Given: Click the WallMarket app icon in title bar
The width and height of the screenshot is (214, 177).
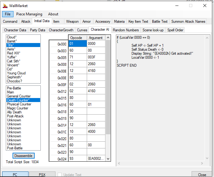Looking at the screenshot, I should tap(5, 6).
